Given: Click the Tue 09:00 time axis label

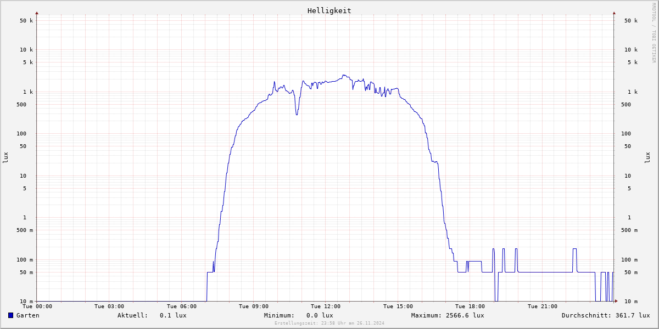Looking at the screenshot, I should (254, 307).
